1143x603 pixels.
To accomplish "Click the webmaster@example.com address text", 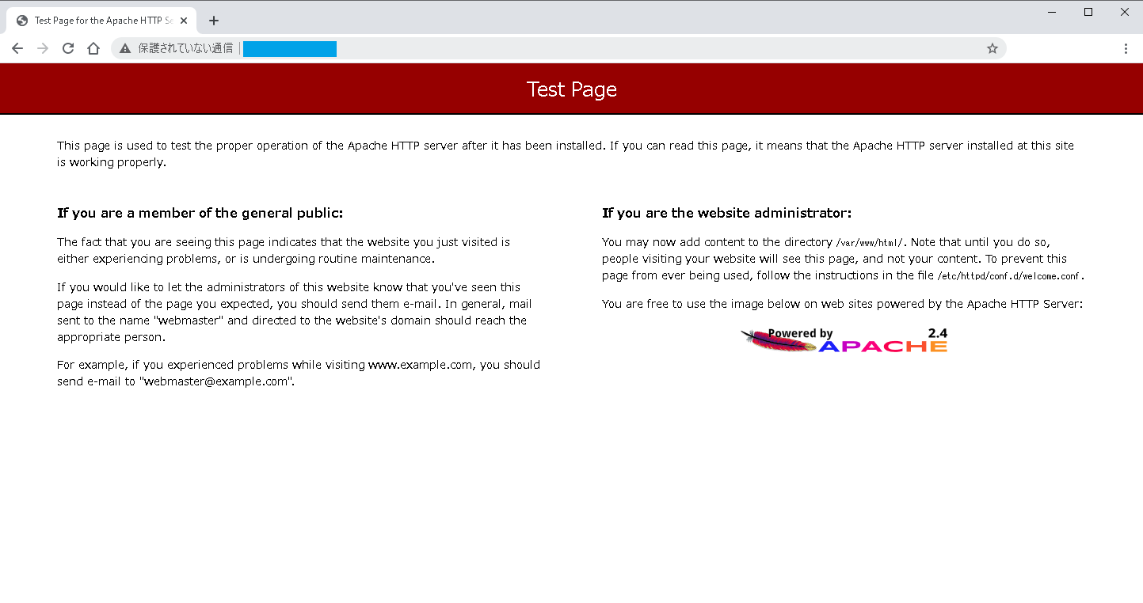I will (215, 381).
